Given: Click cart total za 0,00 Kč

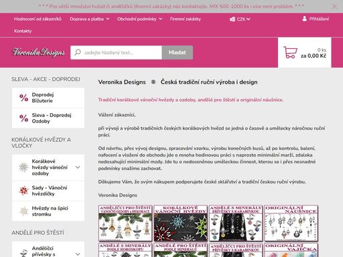Looking at the screenshot, I should (x=314, y=56).
